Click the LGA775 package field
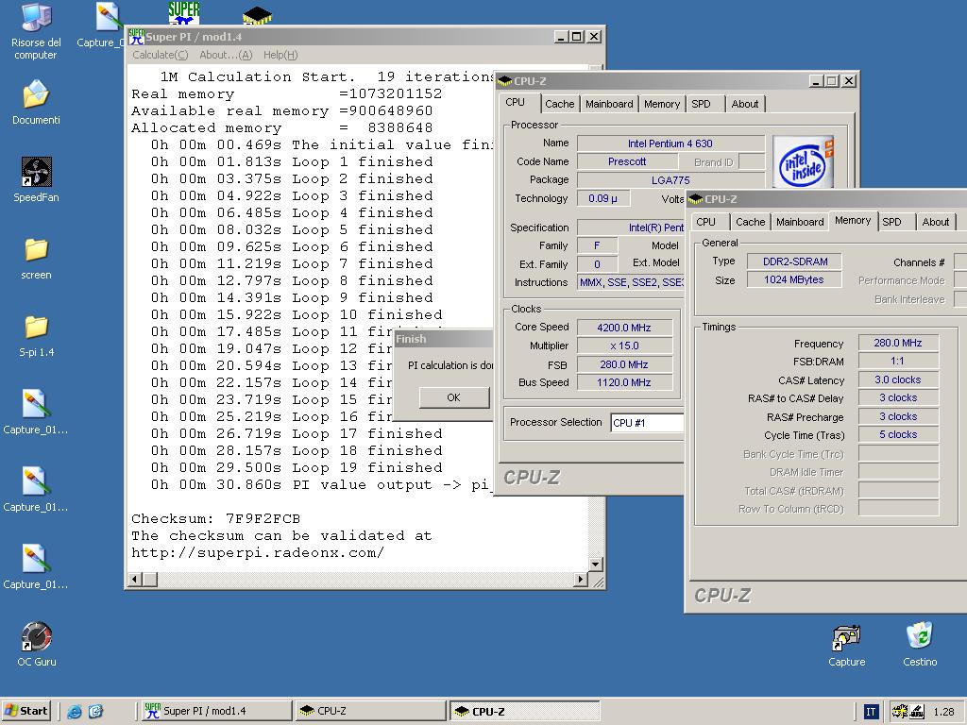The height and width of the screenshot is (725, 967). [670, 180]
